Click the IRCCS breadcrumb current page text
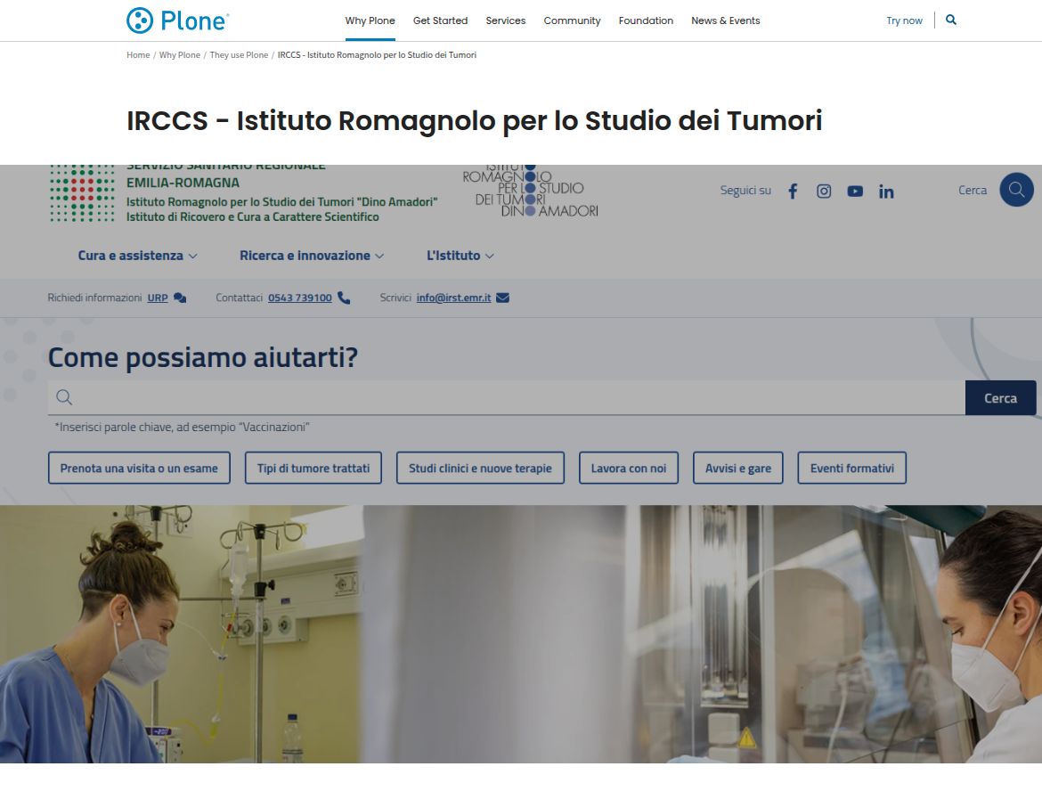The image size is (1042, 791). [x=377, y=55]
